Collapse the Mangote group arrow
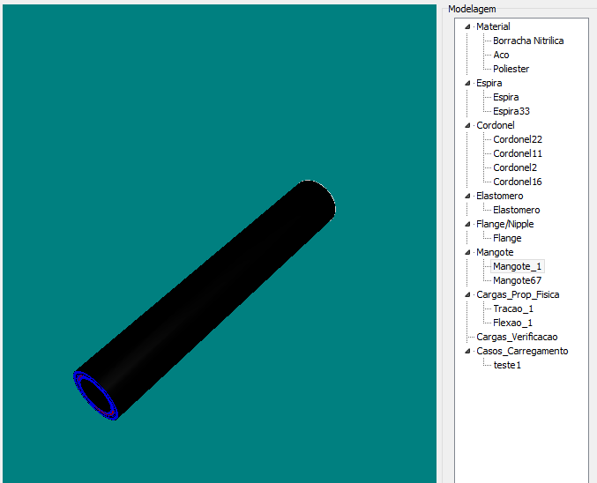This screenshot has height=483, width=597. click(x=467, y=252)
